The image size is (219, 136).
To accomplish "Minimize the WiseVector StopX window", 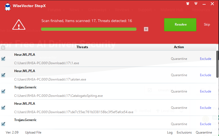I will pos(204,4).
